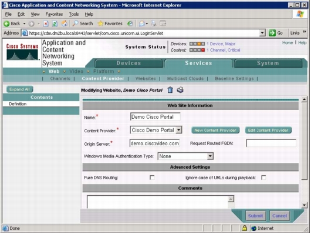Click New Content Provider button
Image resolution: width=311 pixels, height=234 pixels.
click(215, 130)
